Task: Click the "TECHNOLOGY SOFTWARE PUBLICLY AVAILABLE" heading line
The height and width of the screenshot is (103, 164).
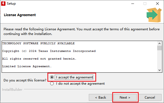Action: pos(38,43)
